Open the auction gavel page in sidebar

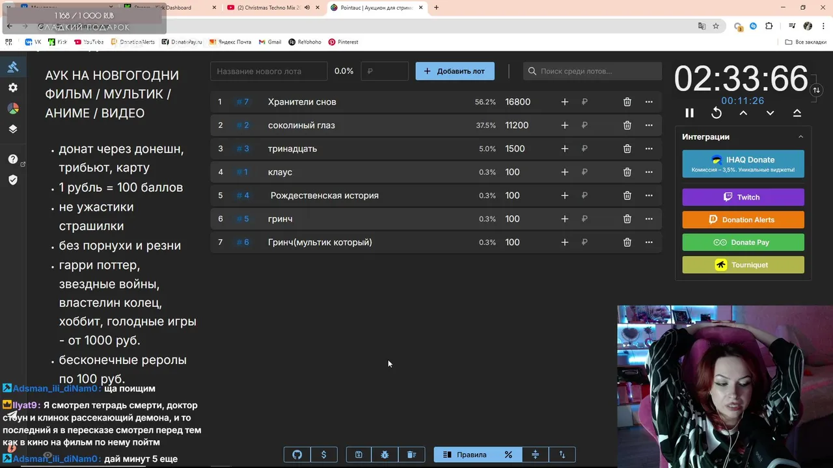(x=13, y=66)
